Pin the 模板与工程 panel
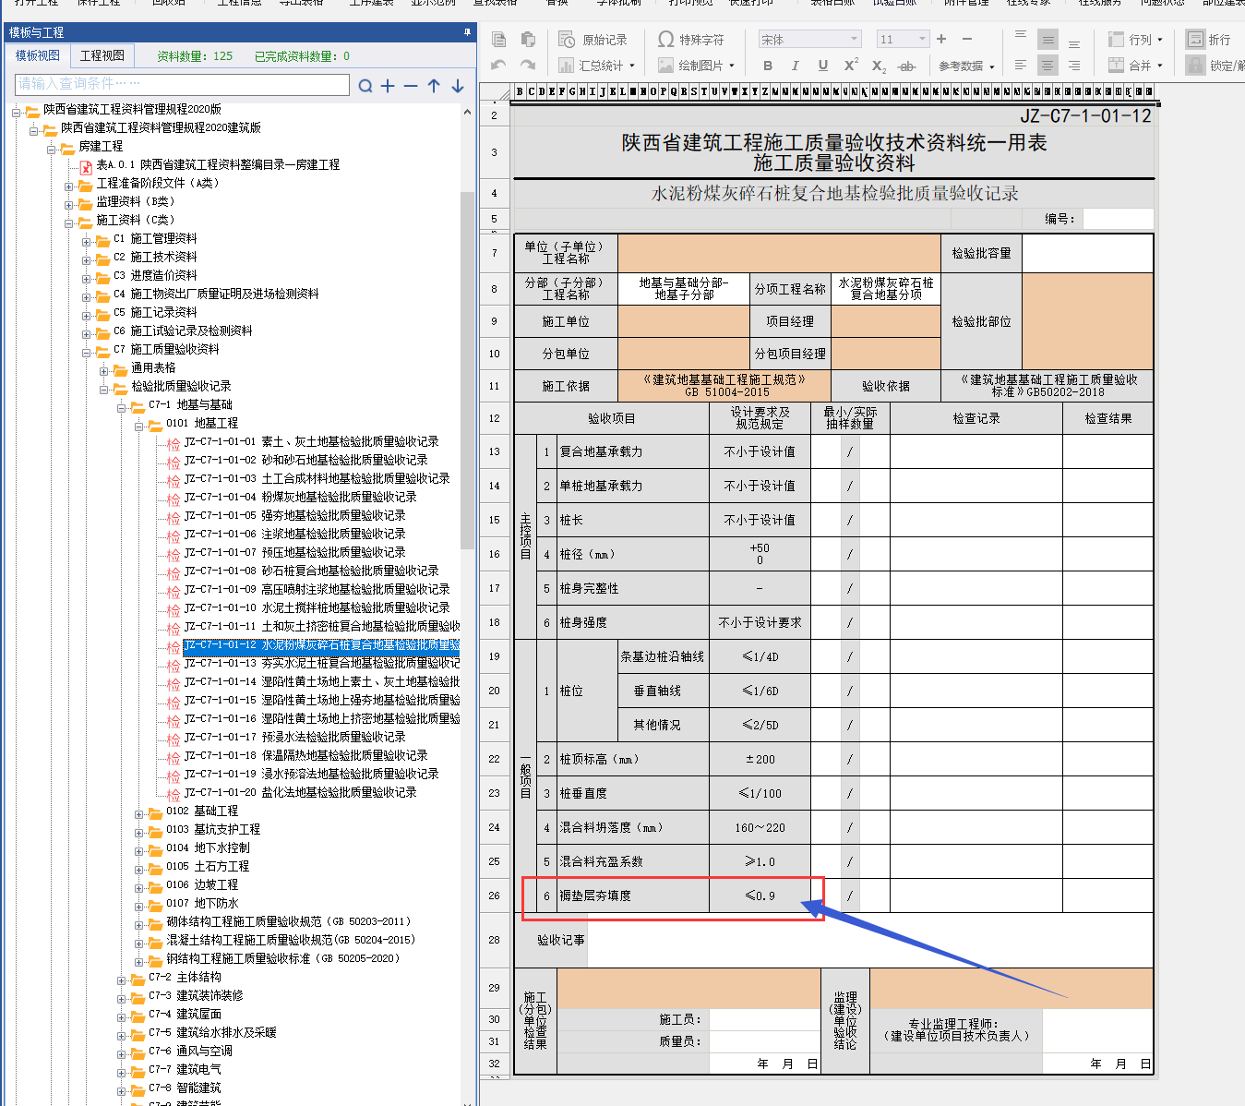 tap(467, 32)
